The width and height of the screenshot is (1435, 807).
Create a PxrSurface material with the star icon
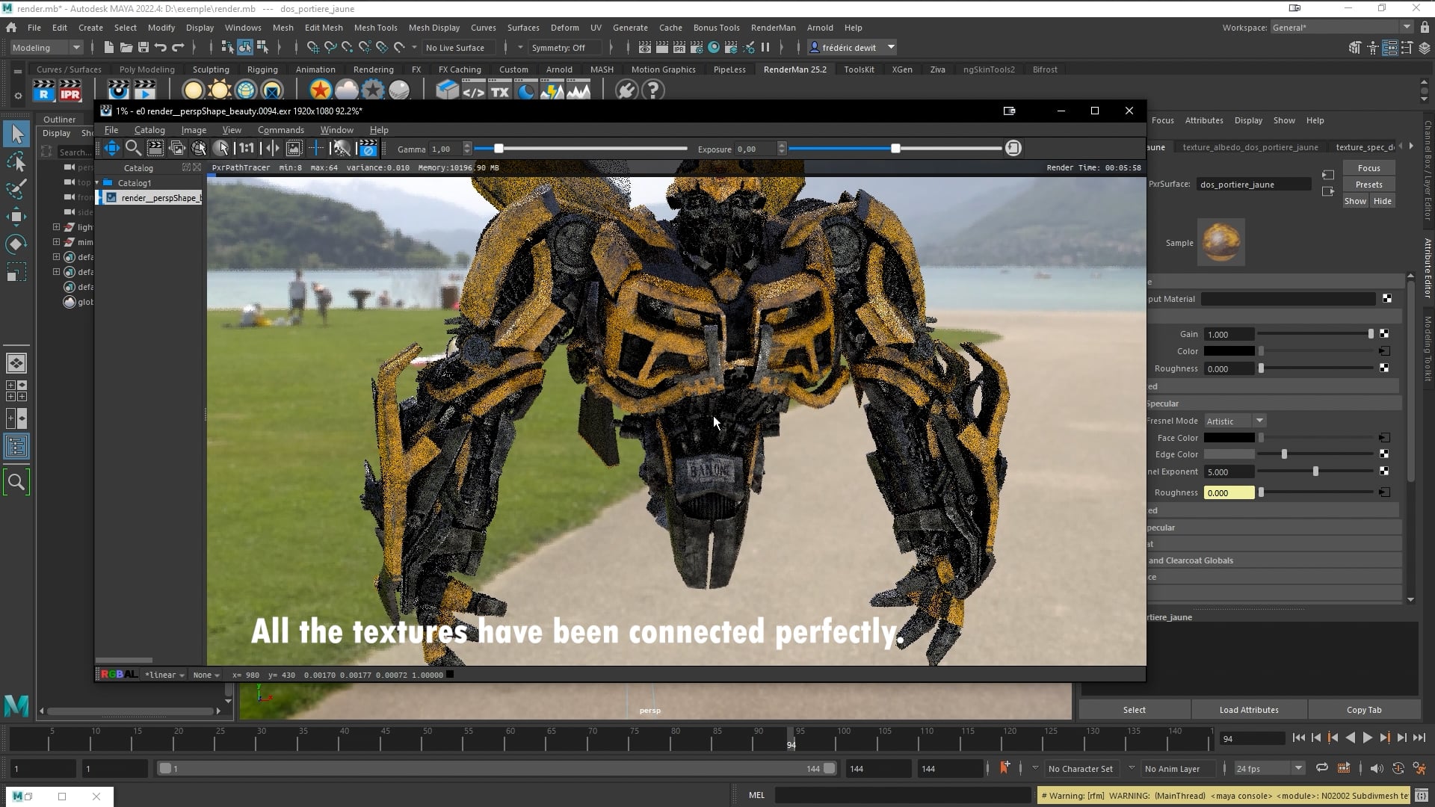[x=320, y=90]
